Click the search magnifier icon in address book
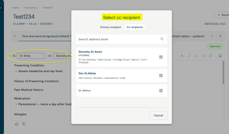This screenshot has width=229, height=134. (162, 39)
